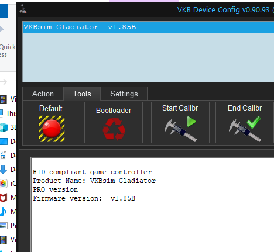Open the Music note icon in Explorer sidebar
The image size is (274, 252).
coord(3,212)
